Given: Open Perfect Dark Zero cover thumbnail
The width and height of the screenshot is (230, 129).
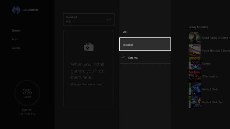Looking at the screenshot, I should [x=195, y=102].
